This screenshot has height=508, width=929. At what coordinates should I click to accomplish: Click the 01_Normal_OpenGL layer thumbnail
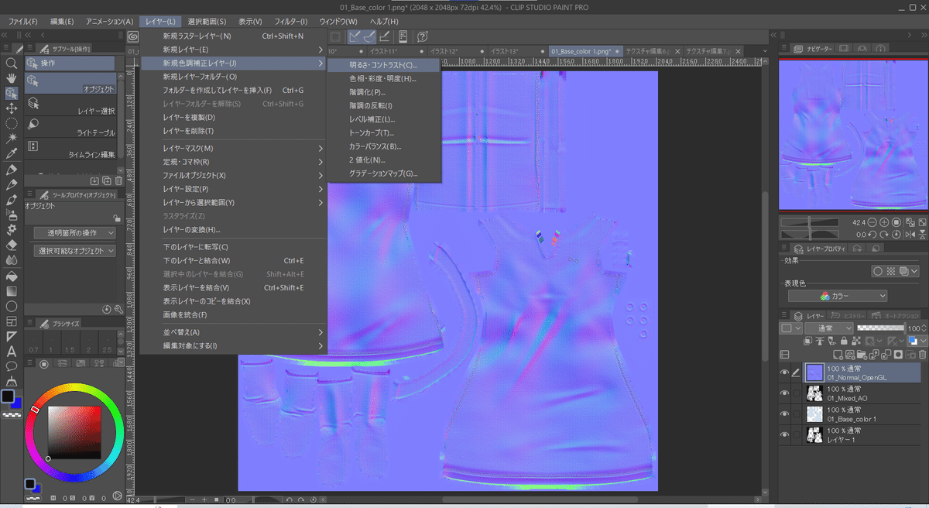(814, 373)
